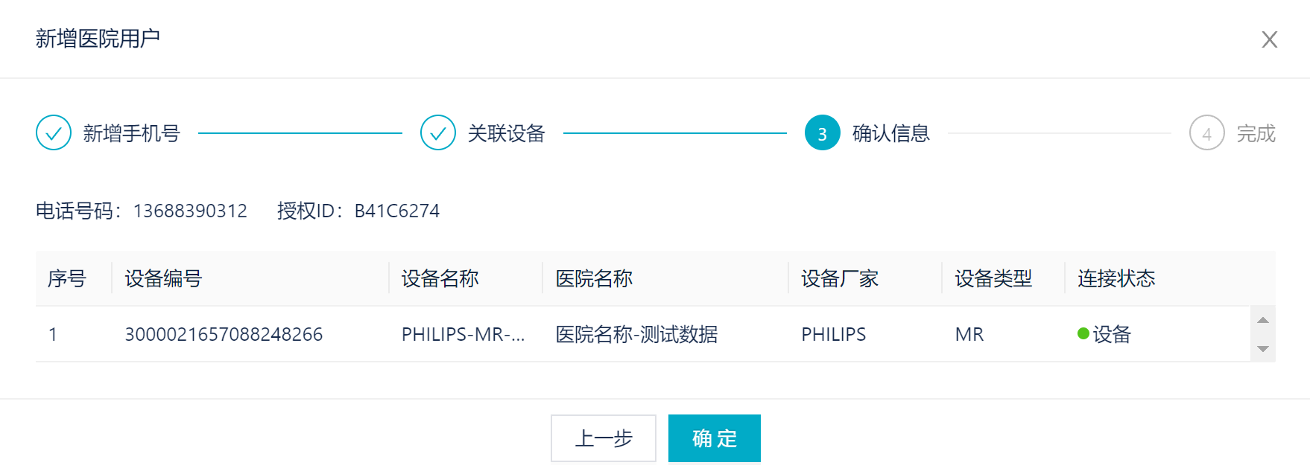This screenshot has width=1310, height=474.
Task: Close the 新增医院用户 dialog with the X
Action: point(1269,39)
